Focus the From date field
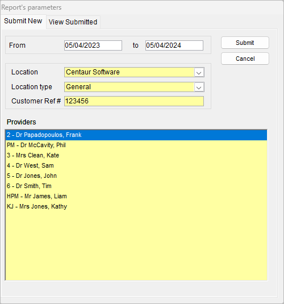Image resolution: width=284 pixels, height=304 pixels. click(x=93, y=45)
